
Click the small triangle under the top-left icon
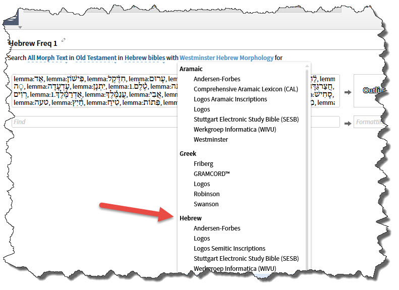[x=20, y=27]
